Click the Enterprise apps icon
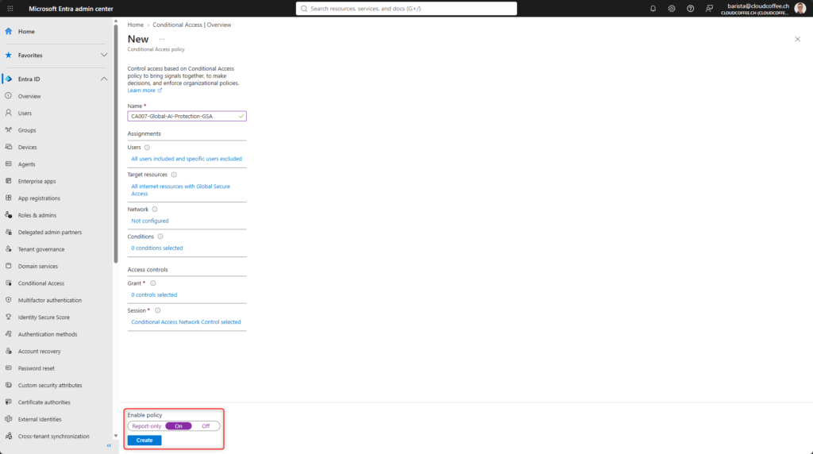This screenshot has height=454, width=813. (8, 181)
